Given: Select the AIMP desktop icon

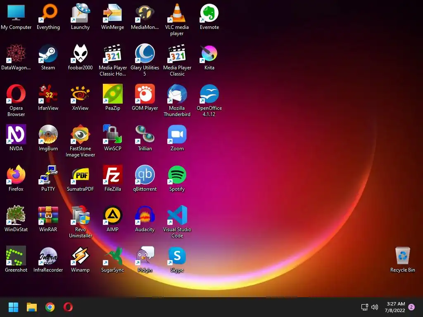Looking at the screenshot, I should [x=112, y=215].
